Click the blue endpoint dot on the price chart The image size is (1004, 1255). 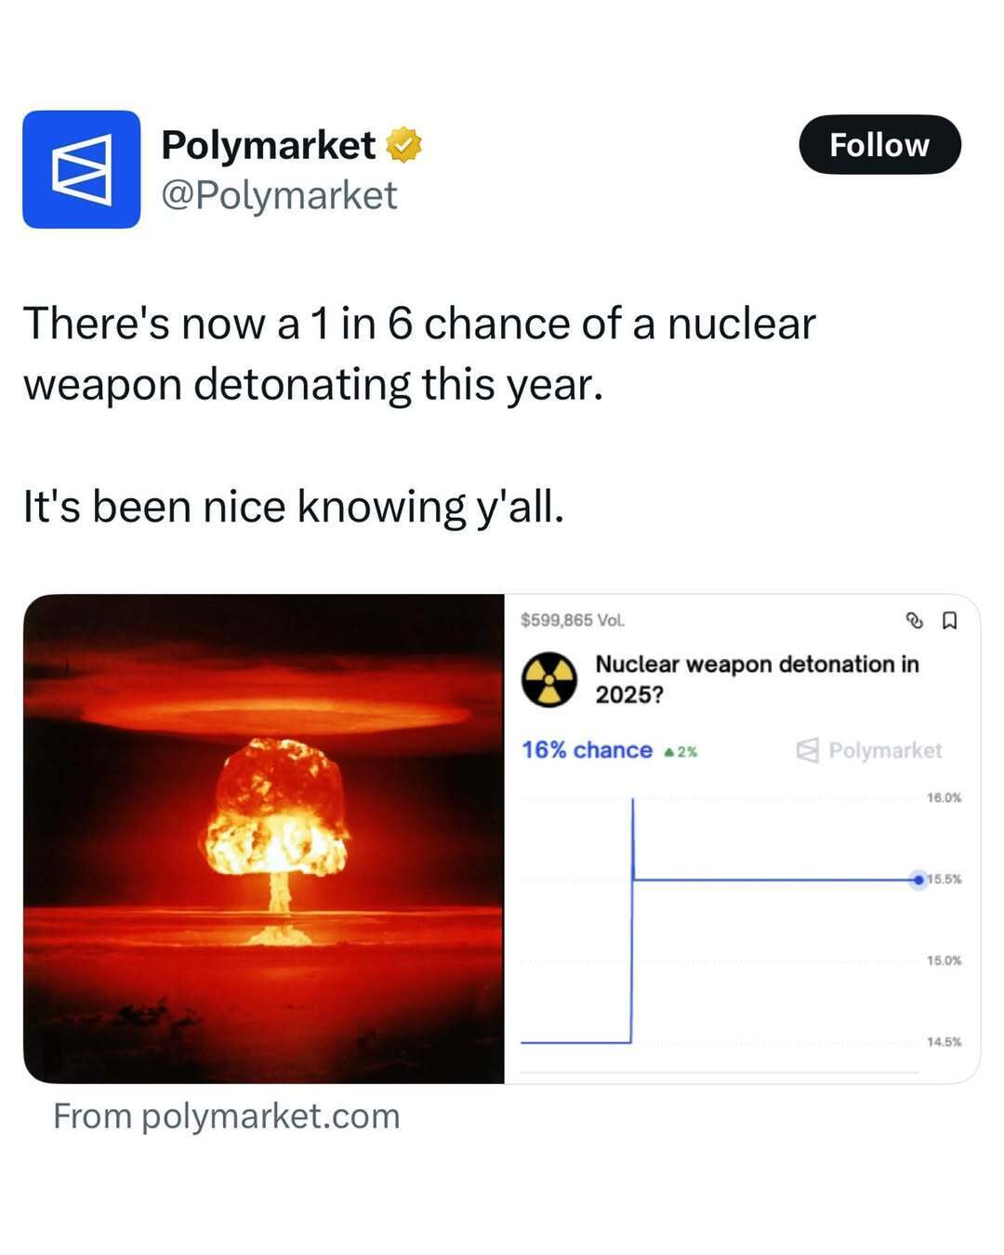[x=918, y=878]
